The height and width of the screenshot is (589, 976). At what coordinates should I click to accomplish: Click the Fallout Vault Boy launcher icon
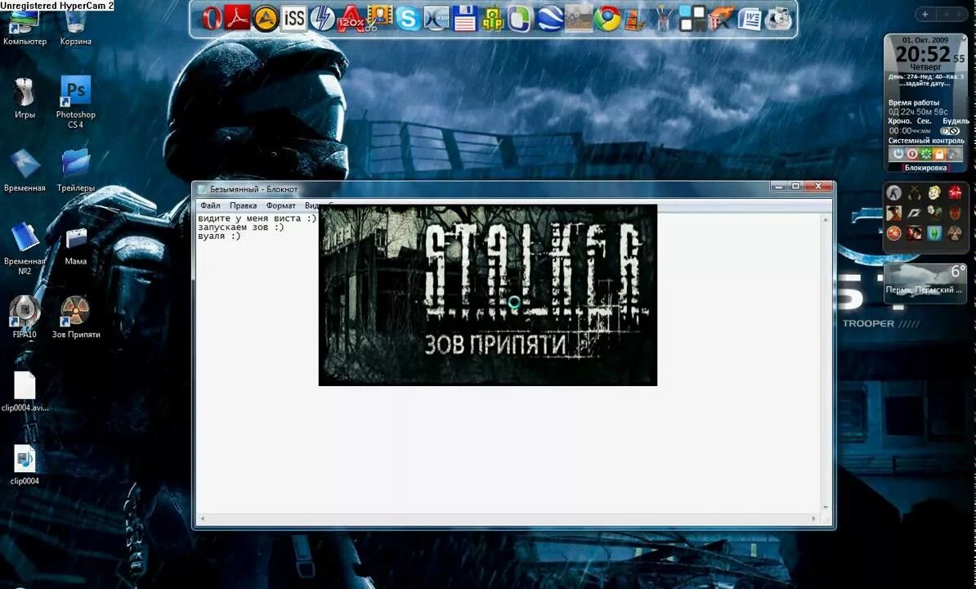(x=934, y=193)
